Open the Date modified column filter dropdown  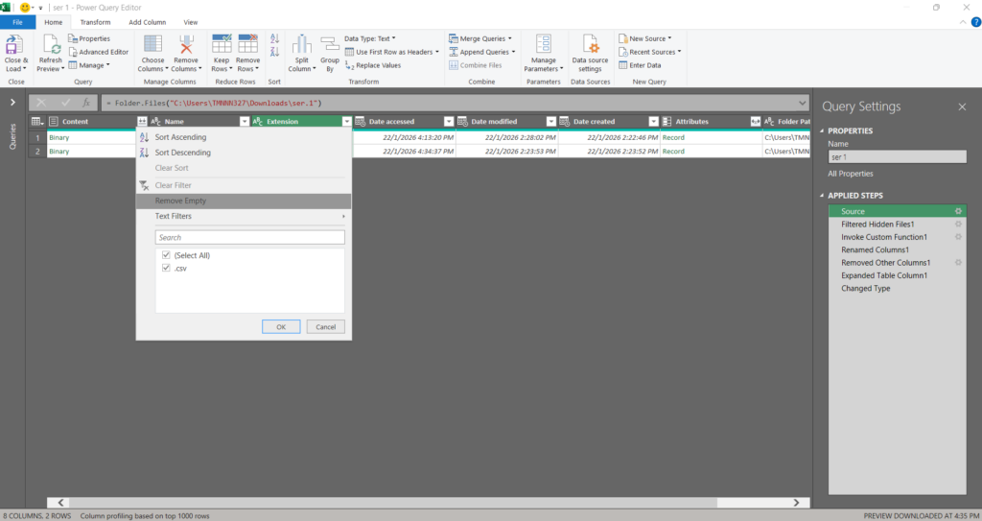pos(550,122)
